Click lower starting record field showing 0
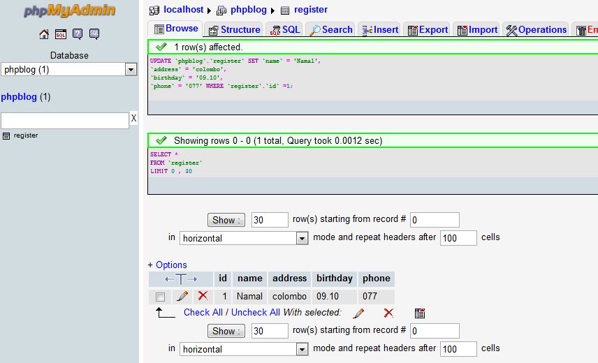The height and width of the screenshot is (363, 598). click(x=435, y=331)
